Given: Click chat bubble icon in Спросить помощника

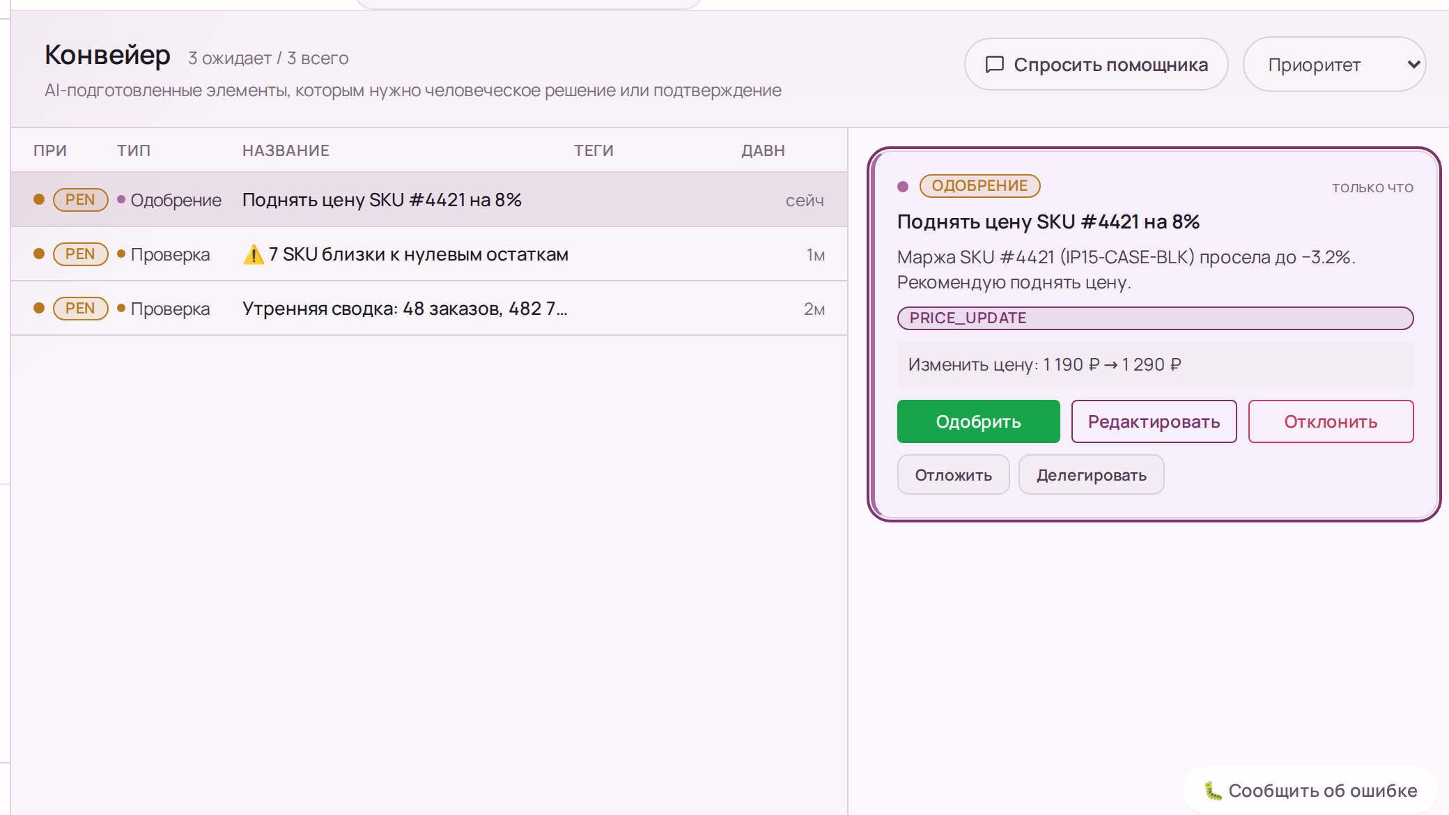Looking at the screenshot, I should coord(994,65).
